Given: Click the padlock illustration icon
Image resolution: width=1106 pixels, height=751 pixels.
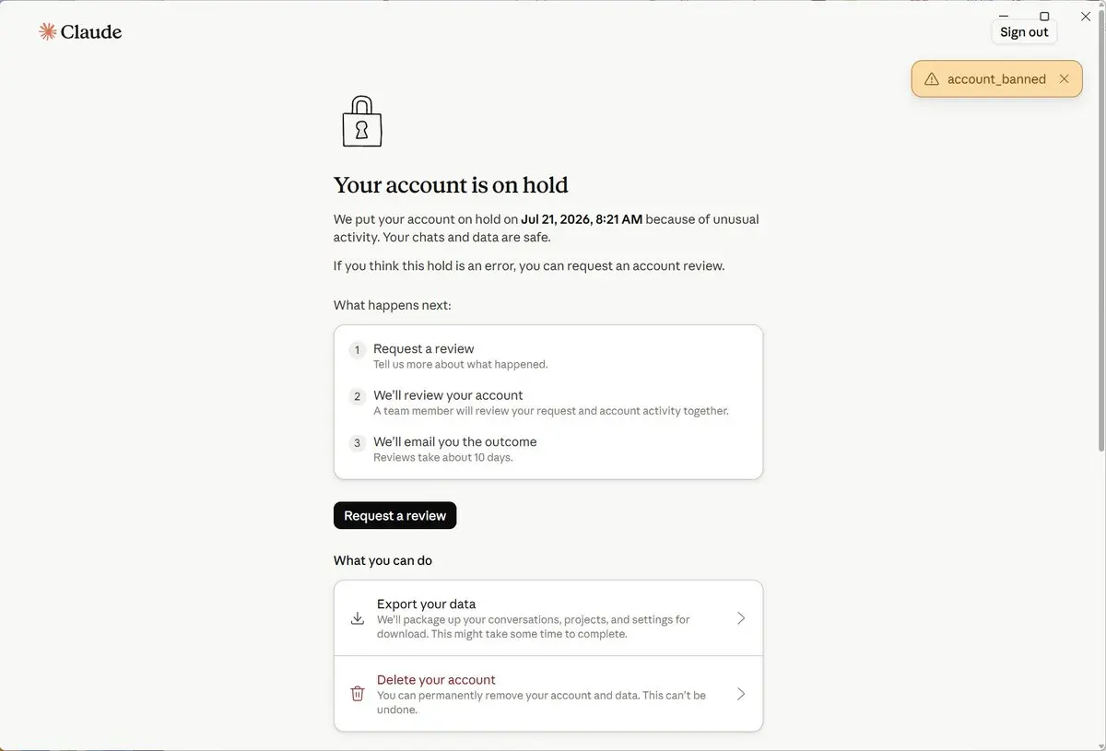Looking at the screenshot, I should (362, 122).
